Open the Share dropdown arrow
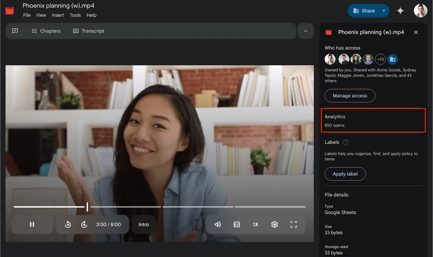This screenshot has height=257, width=433. point(384,10)
